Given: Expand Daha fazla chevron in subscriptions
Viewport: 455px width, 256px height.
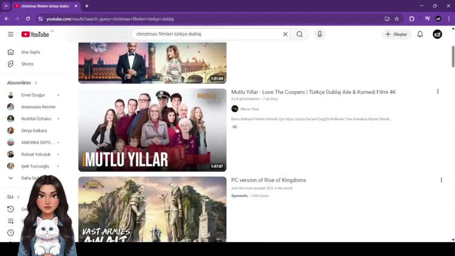Looking at the screenshot, I should coord(11,178).
